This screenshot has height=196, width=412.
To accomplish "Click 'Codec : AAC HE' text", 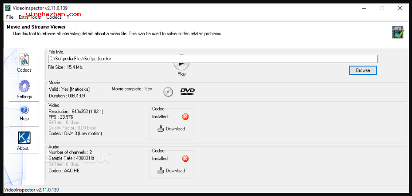I will [64, 171].
